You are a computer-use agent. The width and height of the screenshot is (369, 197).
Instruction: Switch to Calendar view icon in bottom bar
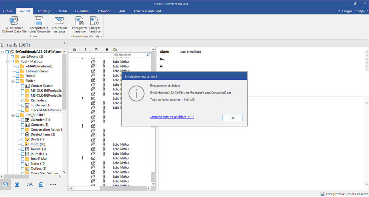coord(17,185)
